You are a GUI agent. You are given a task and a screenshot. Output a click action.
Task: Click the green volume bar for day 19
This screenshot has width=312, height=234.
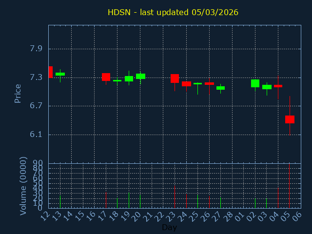[x=129, y=200]
